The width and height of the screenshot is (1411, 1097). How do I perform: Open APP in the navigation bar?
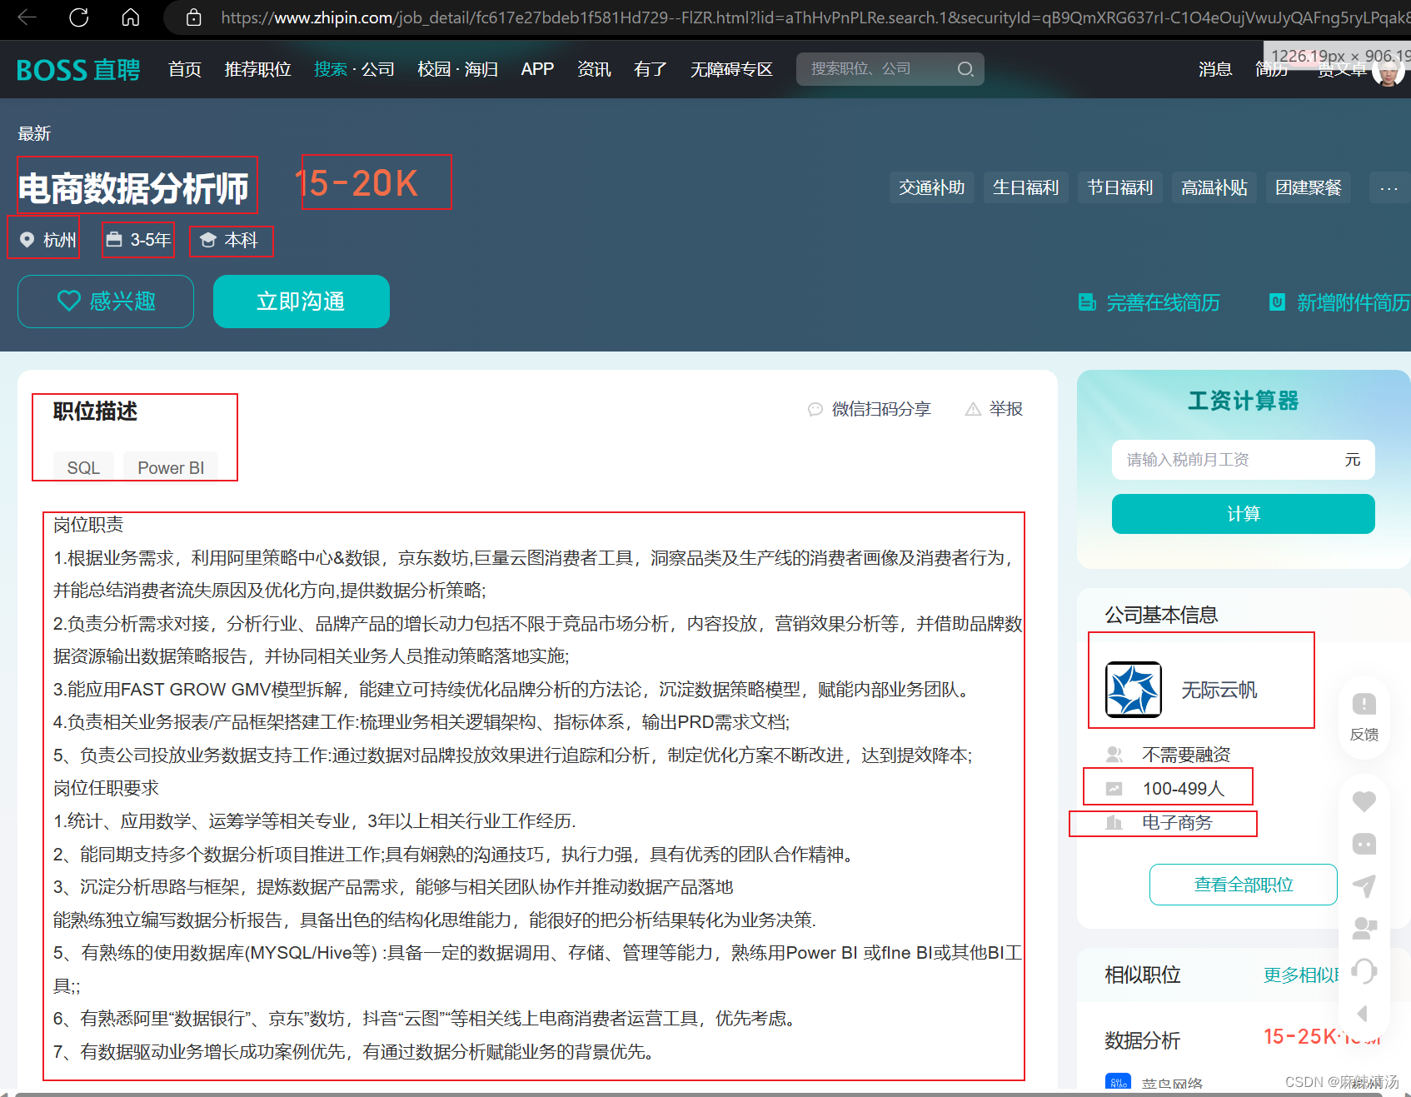537,69
